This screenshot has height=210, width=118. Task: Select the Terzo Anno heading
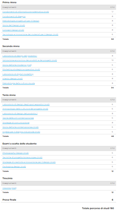tap(9, 95)
